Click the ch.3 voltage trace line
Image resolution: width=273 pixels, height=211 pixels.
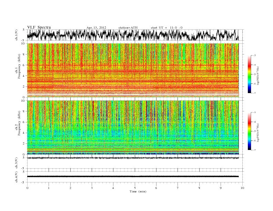[133, 158]
